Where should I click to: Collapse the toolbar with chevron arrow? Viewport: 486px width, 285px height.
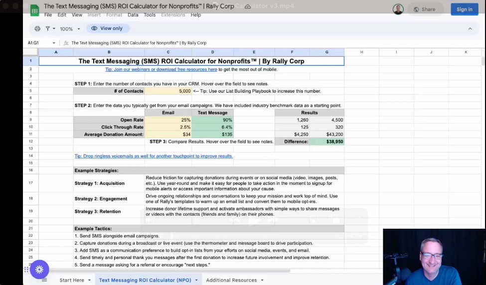(x=470, y=29)
